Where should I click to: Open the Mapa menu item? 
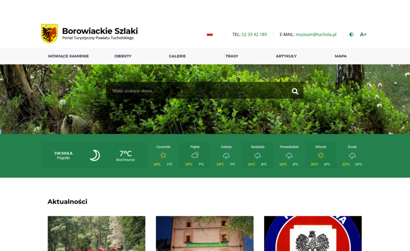click(341, 56)
